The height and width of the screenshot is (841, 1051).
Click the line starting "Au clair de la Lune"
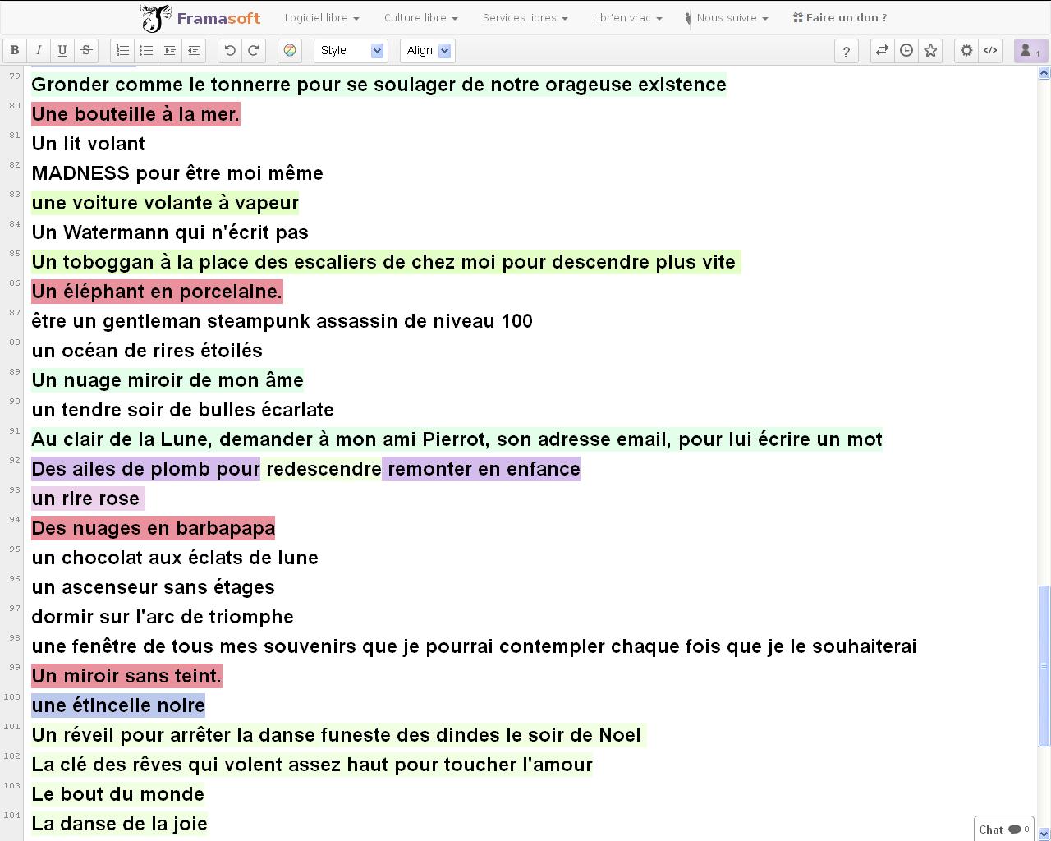click(457, 439)
